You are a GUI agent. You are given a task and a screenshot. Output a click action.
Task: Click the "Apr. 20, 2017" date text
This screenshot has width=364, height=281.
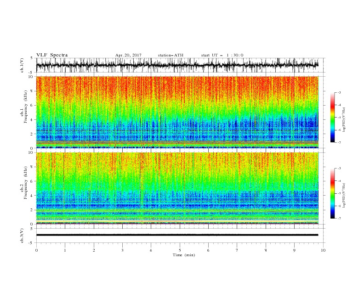coord(128,55)
